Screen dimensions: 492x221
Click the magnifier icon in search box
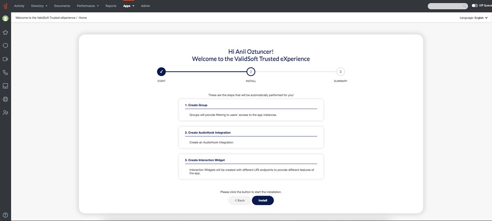(464, 6)
